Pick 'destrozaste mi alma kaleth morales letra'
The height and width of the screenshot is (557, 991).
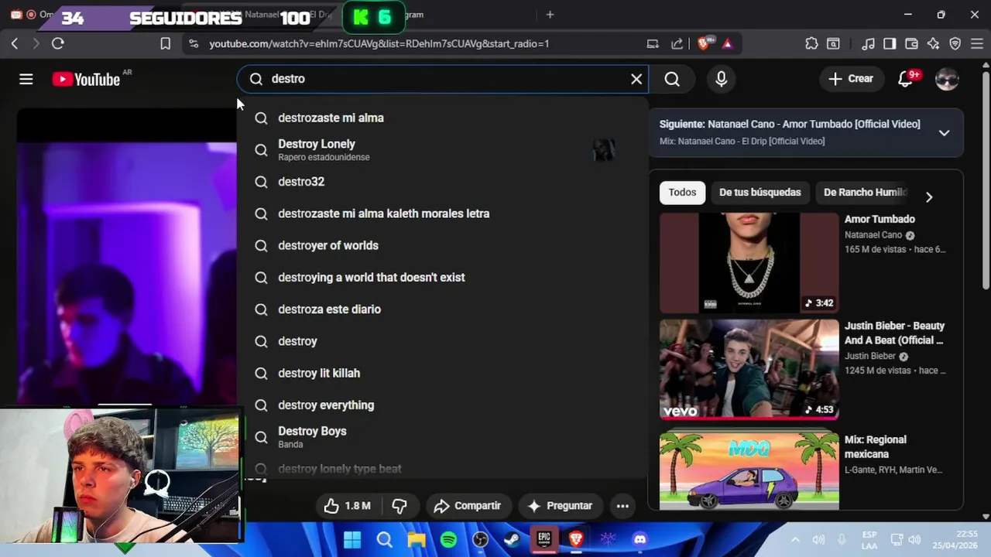click(x=442, y=214)
